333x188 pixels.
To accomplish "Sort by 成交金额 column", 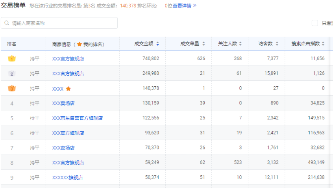I will pyautogui.click(x=157, y=44).
